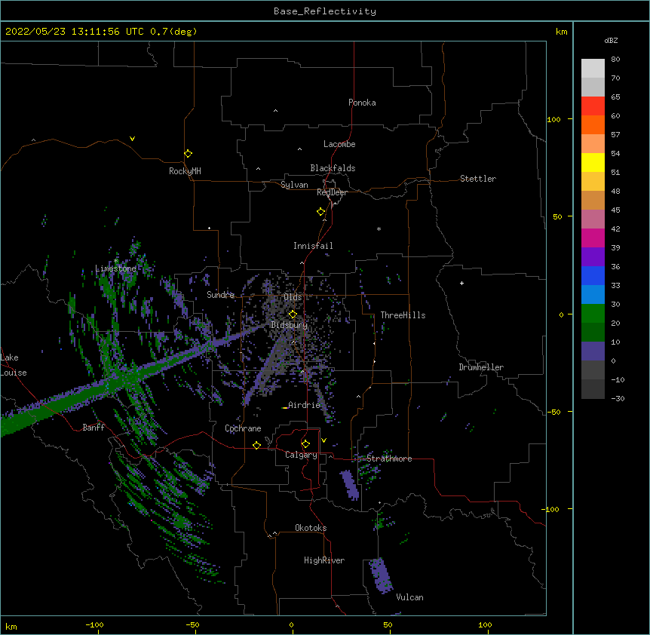
Task: Click the Calgary city label
Action: [301, 455]
